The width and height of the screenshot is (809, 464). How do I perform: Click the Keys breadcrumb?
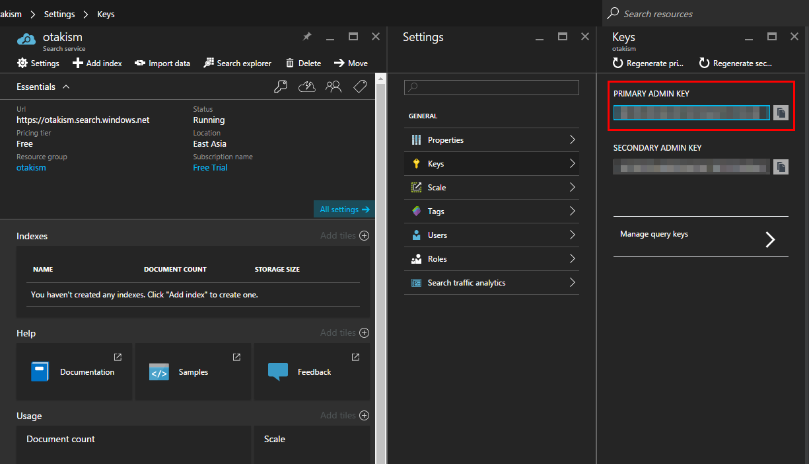(x=106, y=14)
